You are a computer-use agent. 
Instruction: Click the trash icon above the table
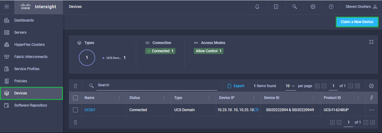coord(76,86)
